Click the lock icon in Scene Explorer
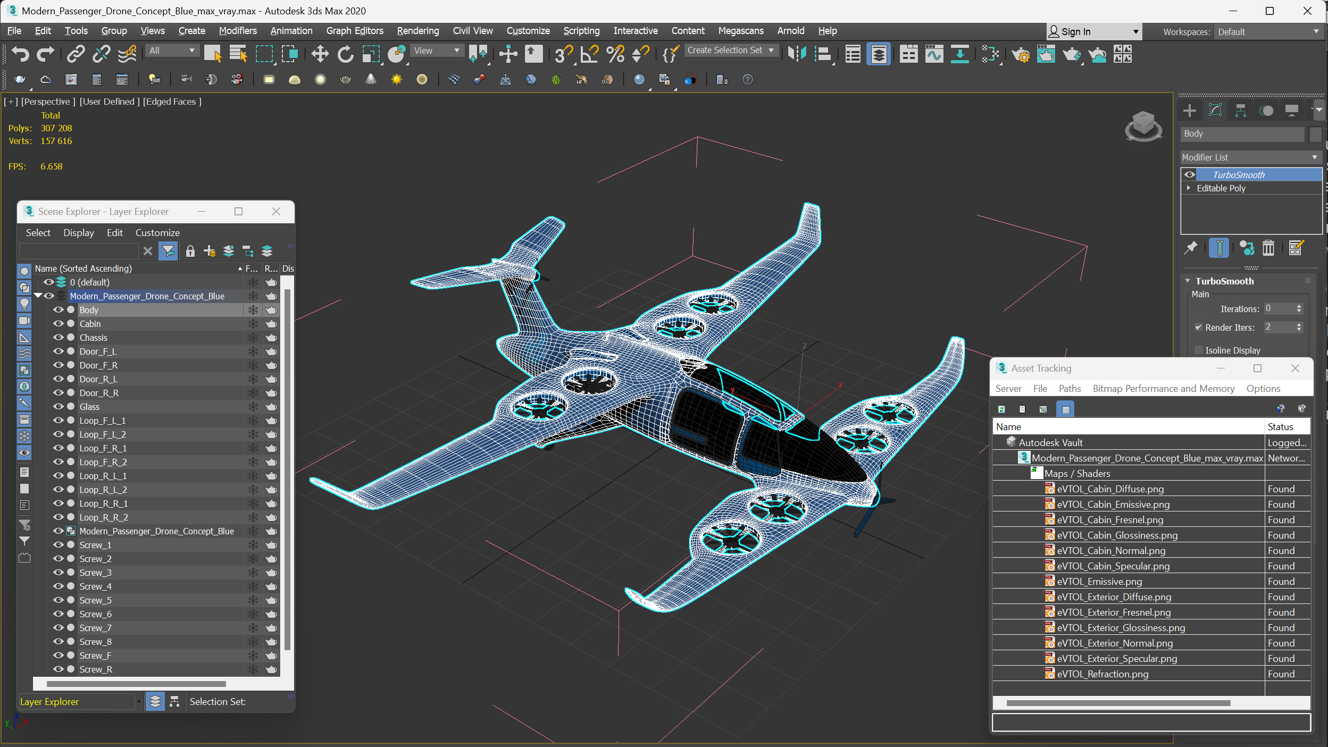Screen dimensions: 1328x747 tap(190, 251)
